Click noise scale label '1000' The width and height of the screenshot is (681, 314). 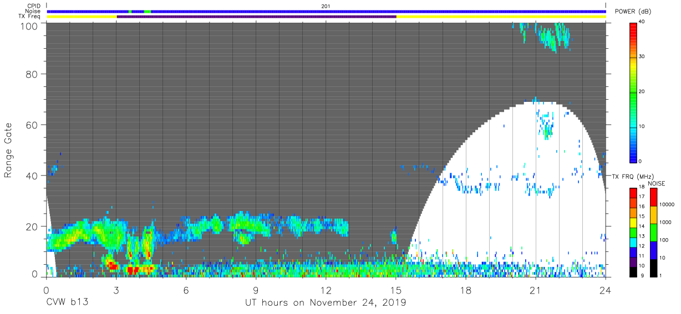pyautogui.click(x=665, y=222)
